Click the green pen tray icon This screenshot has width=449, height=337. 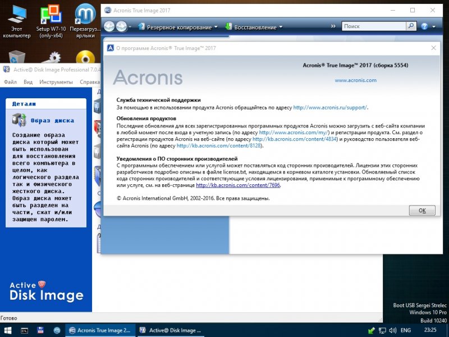372,330
